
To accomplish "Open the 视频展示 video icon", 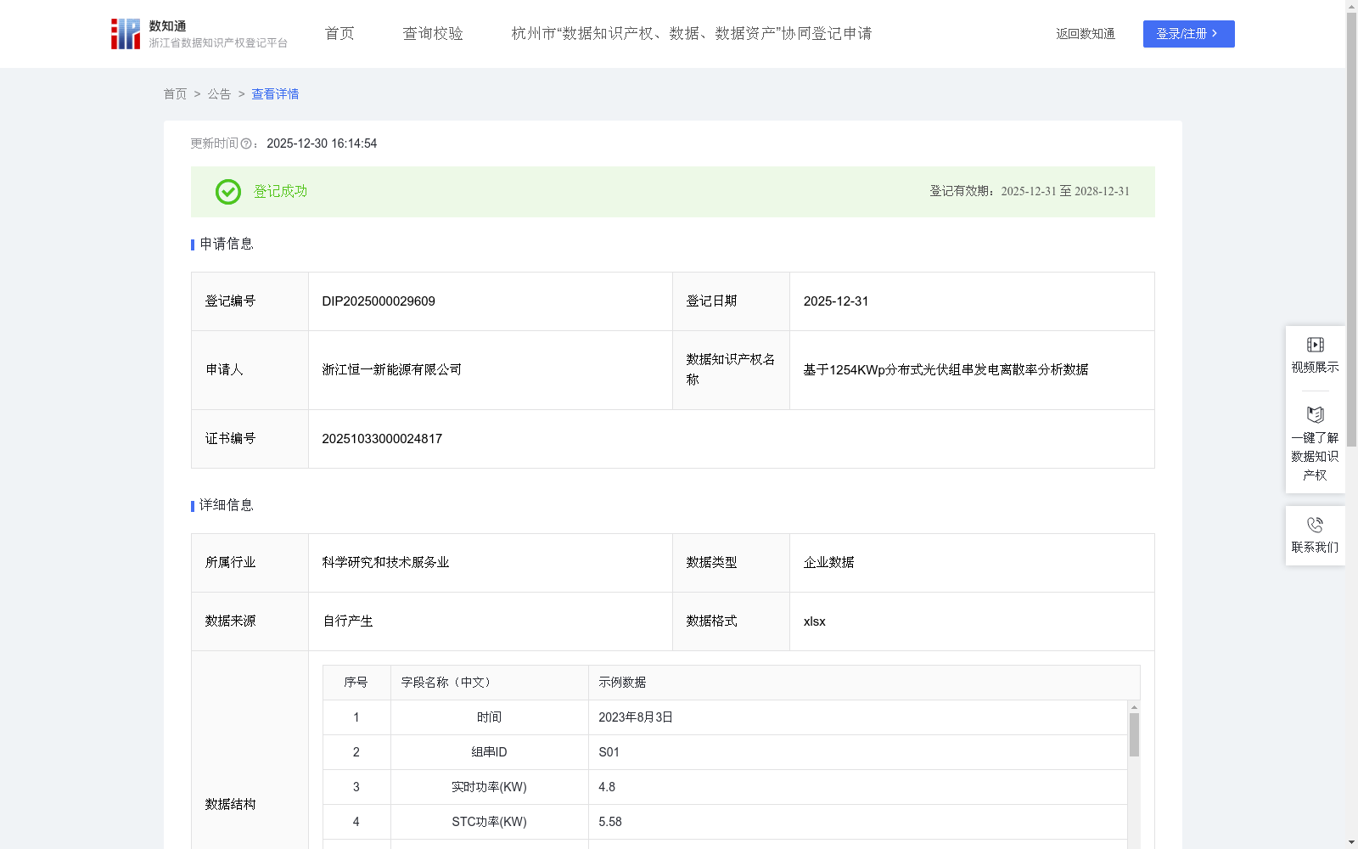I will click(1315, 345).
